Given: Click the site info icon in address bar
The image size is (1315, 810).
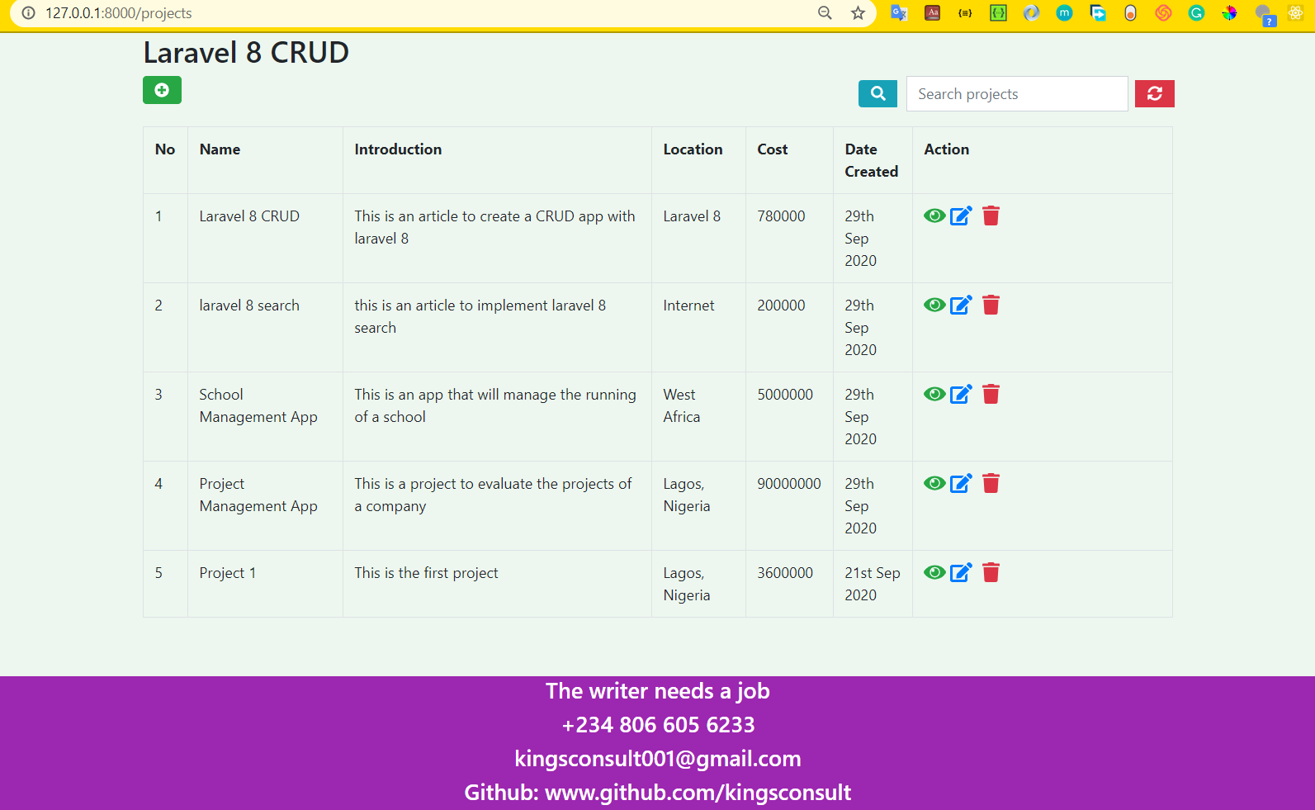Looking at the screenshot, I should [x=28, y=12].
